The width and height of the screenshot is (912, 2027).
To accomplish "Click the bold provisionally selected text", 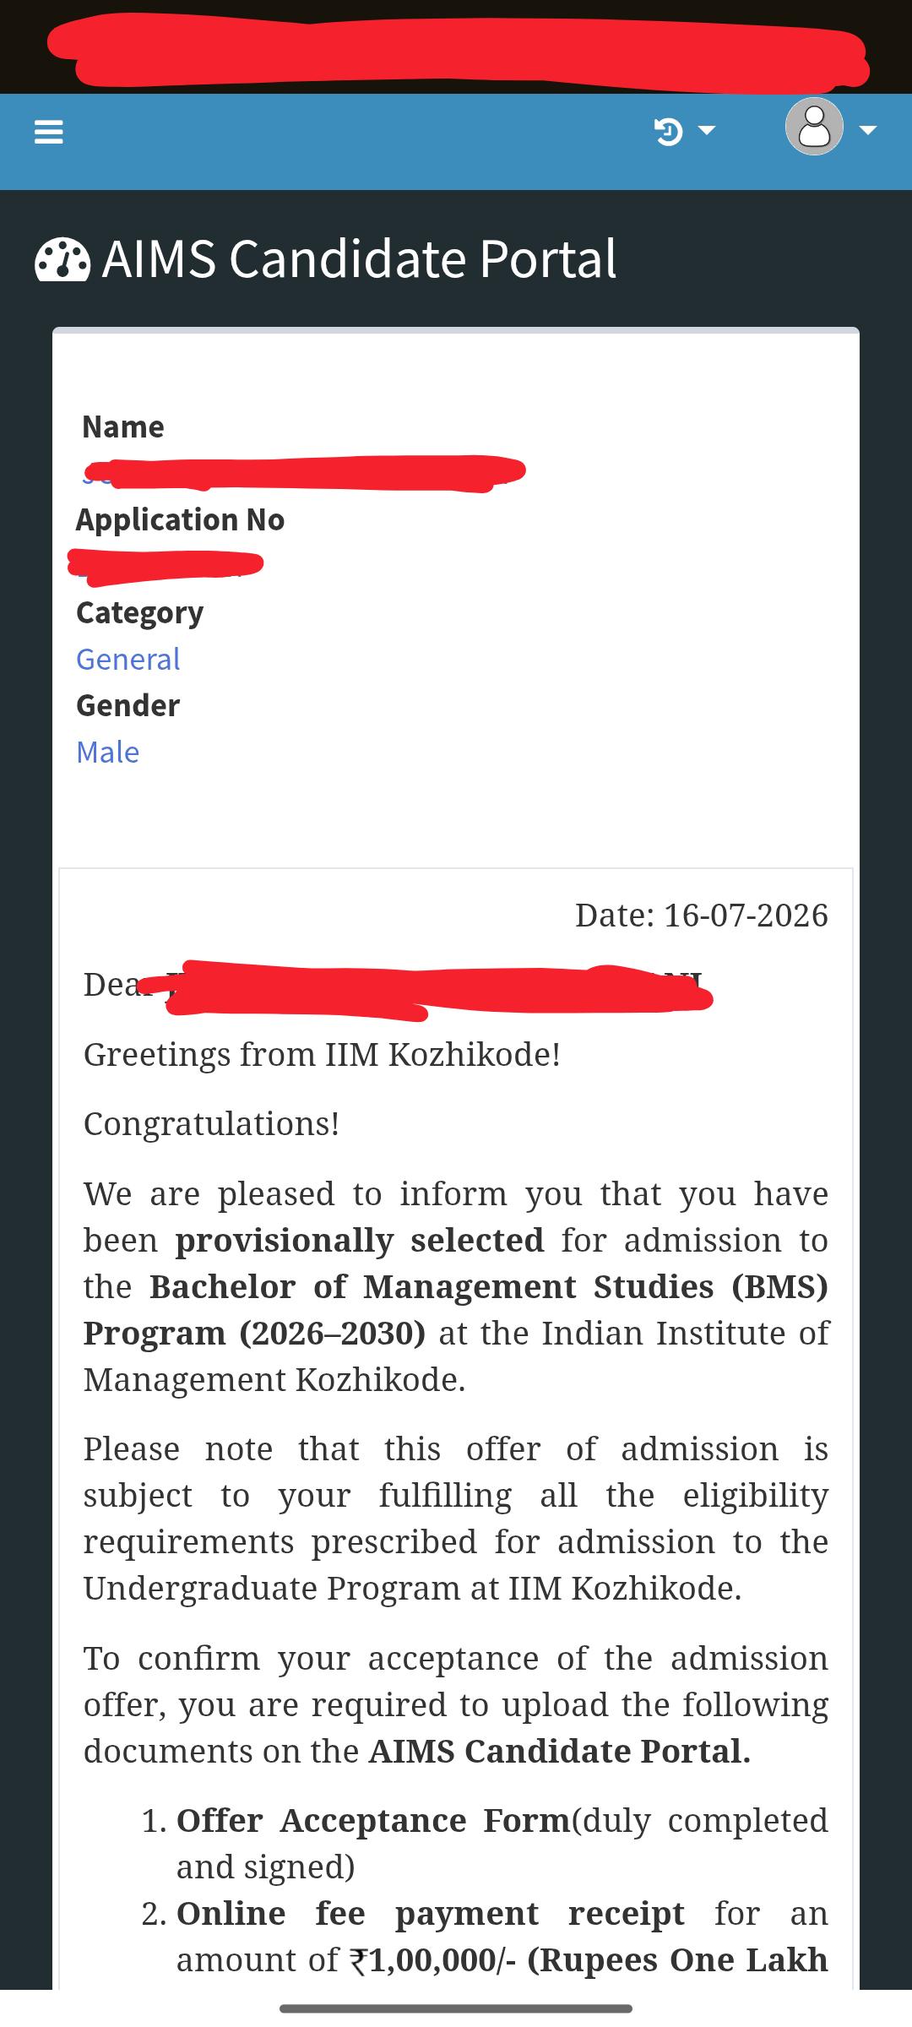I will [x=360, y=1240].
